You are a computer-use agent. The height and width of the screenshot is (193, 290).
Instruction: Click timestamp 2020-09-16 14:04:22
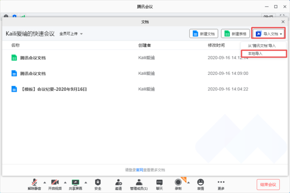click(x=228, y=89)
